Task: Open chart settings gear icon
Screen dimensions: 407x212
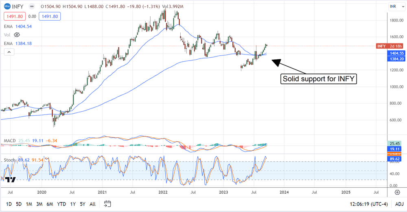Action: (x=397, y=193)
